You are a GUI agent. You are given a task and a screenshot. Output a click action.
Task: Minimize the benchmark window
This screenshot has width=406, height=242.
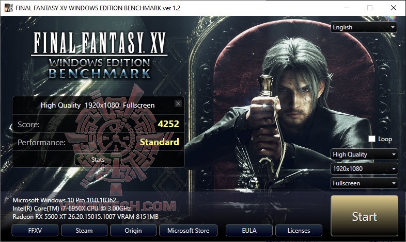[x=347, y=8]
